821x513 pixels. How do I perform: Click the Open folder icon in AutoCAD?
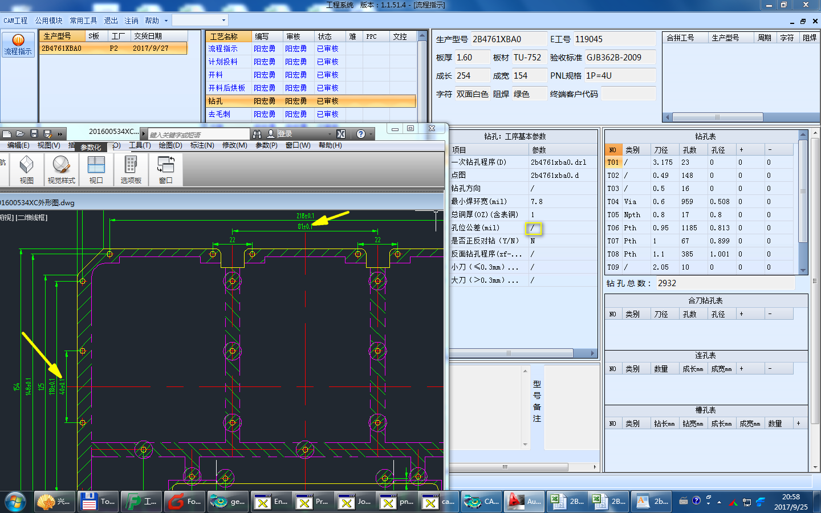tap(20, 134)
